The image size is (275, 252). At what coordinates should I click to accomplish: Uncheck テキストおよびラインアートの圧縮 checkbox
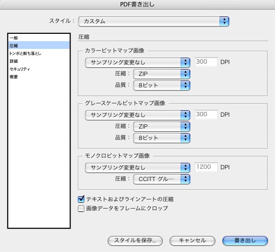pyautogui.click(x=81, y=199)
